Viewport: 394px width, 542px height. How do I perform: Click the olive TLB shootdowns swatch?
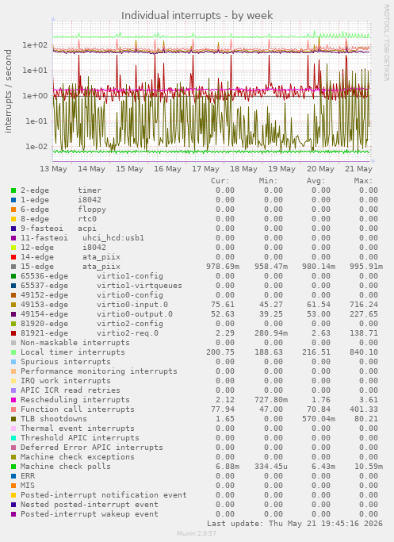pos(13,419)
